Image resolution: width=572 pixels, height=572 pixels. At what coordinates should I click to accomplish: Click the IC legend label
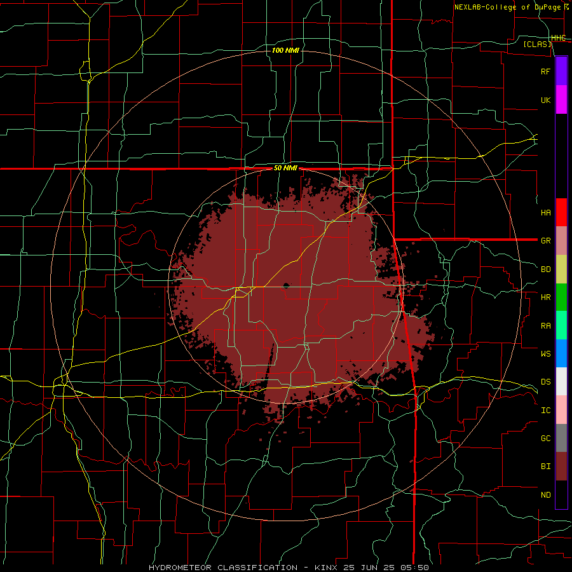point(545,411)
